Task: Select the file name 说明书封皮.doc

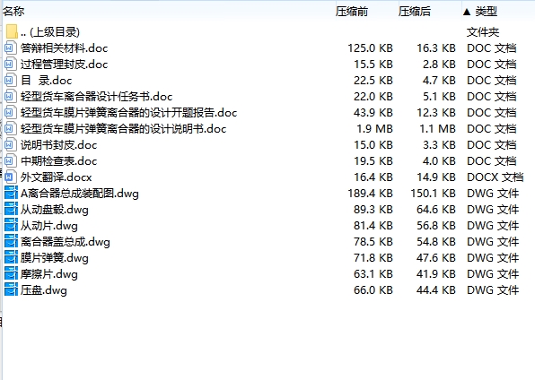Action: tap(58, 145)
